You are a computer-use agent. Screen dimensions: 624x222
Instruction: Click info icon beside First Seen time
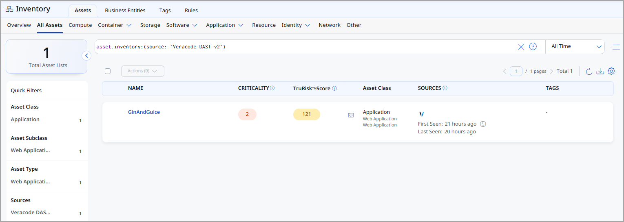pyautogui.click(x=483, y=124)
